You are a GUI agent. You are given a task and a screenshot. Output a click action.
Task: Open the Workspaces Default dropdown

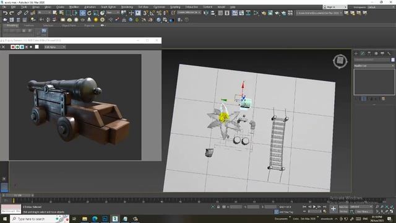point(381,7)
